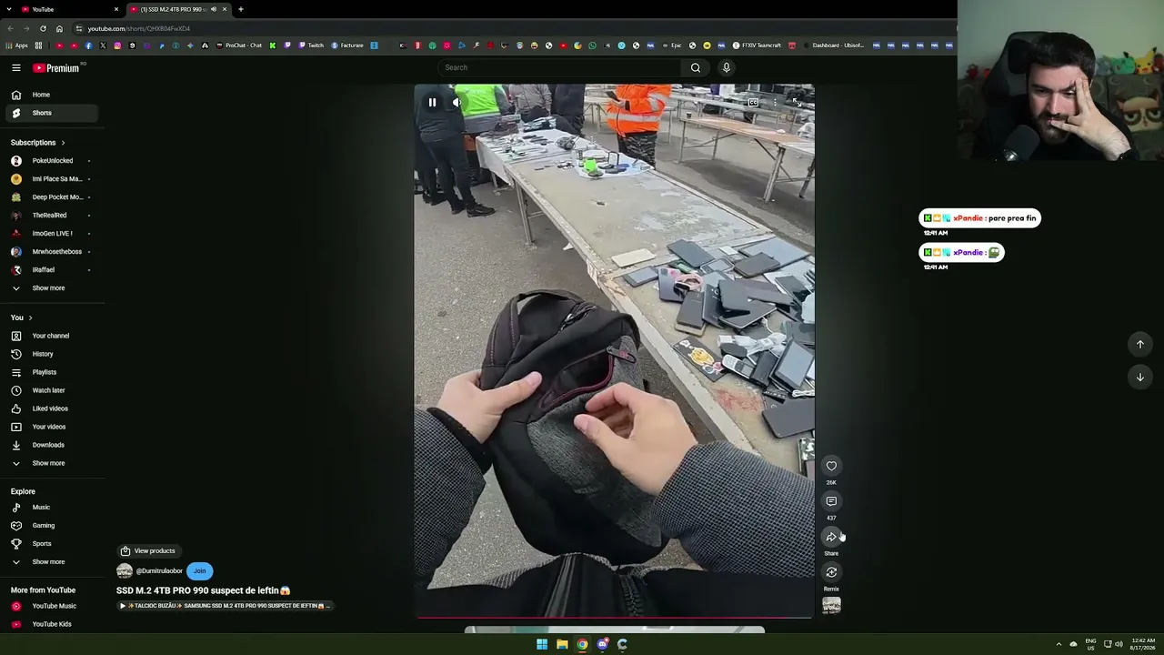Expand Show more under Subscriptions
The image size is (1164, 655).
[52, 288]
